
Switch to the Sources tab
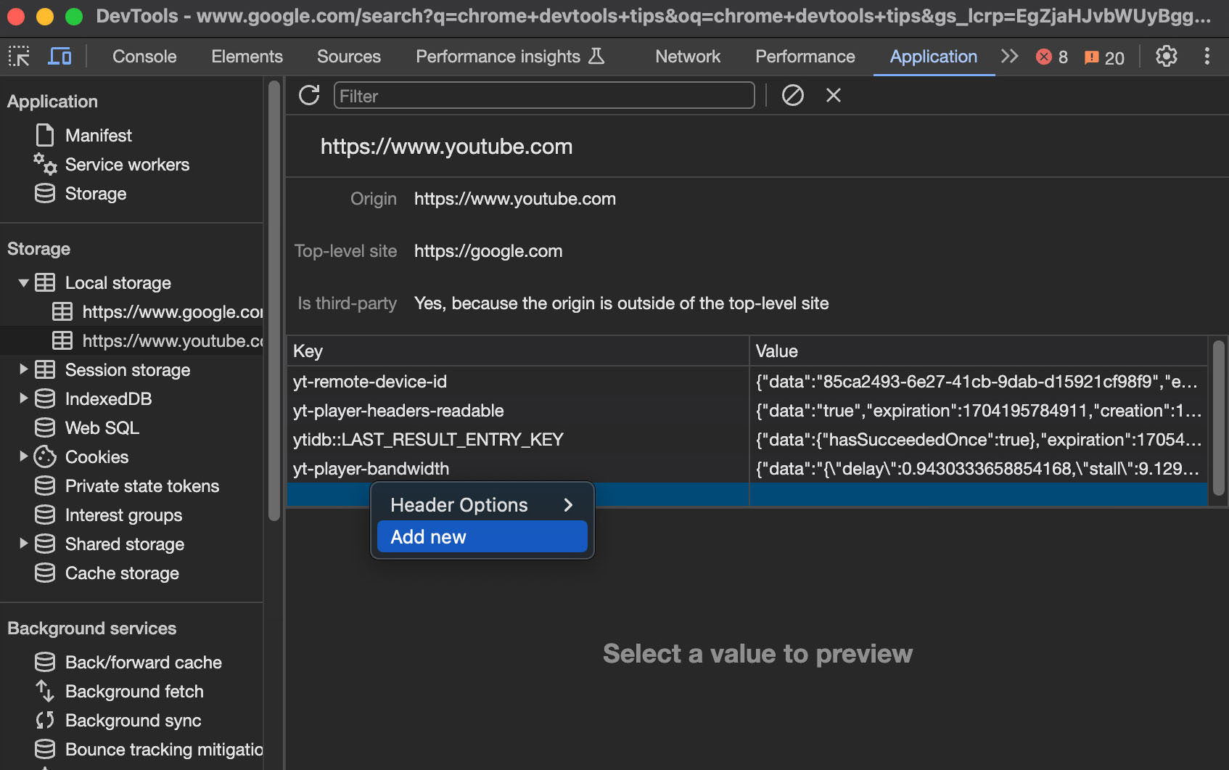[x=349, y=57]
